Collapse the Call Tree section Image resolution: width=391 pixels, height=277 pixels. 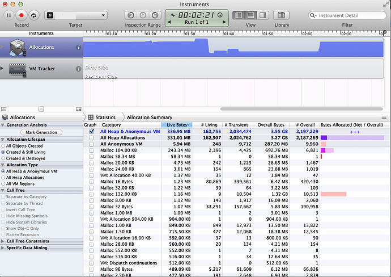(x=3, y=190)
